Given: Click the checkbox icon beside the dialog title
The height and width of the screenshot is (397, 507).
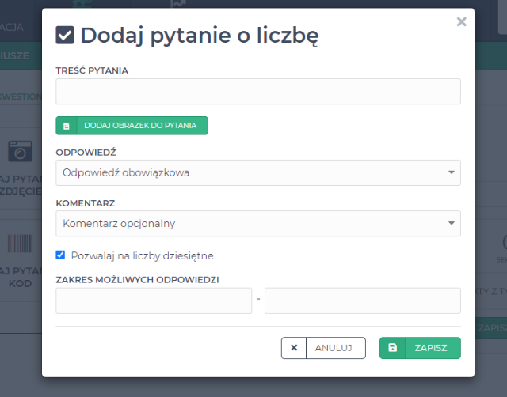Looking at the screenshot, I should pyautogui.click(x=65, y=36).
